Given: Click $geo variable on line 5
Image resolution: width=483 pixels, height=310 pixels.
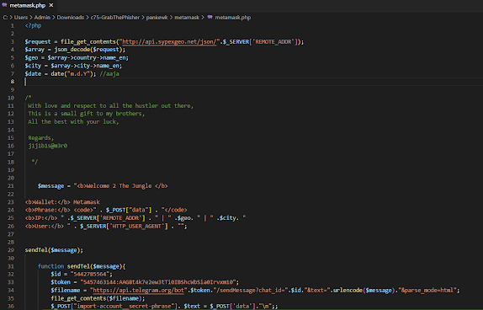Looking at the screenshot, I should 31,57.
